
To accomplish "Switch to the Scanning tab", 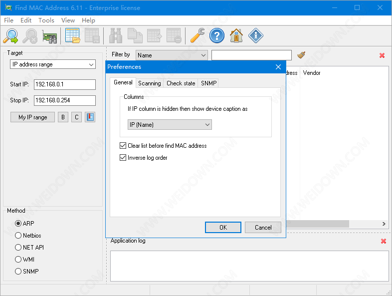I will point(150,83).
